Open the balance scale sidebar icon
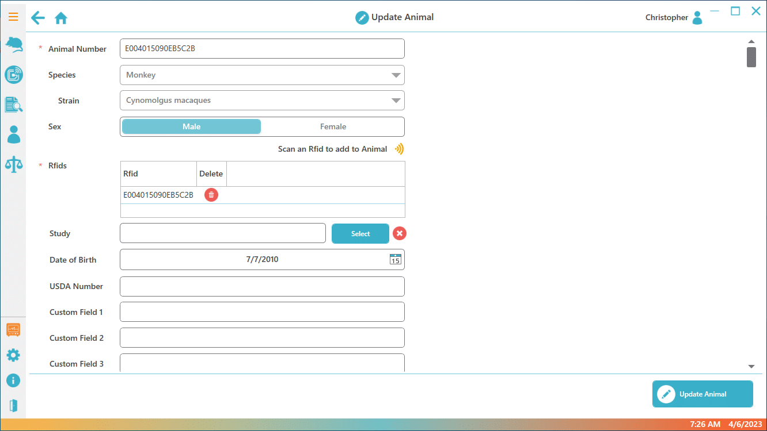The image size is (767, 431). pos(13,164)
